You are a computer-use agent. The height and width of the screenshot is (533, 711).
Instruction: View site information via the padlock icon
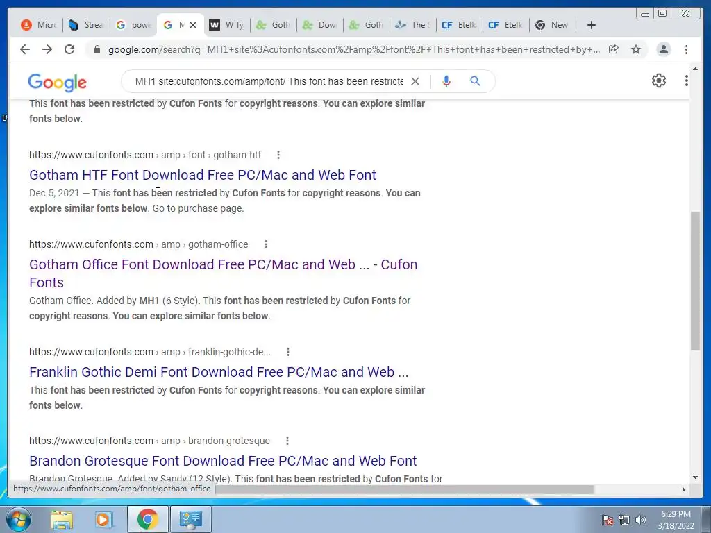[x=97, y=49]
